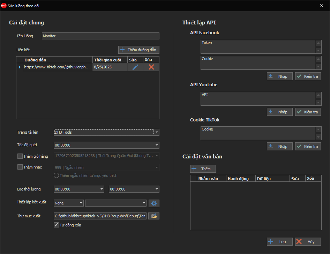Click Đường dẫn column header
This screenshot has height=254, width=330.
pyautogui.click(x=58, y=60)
